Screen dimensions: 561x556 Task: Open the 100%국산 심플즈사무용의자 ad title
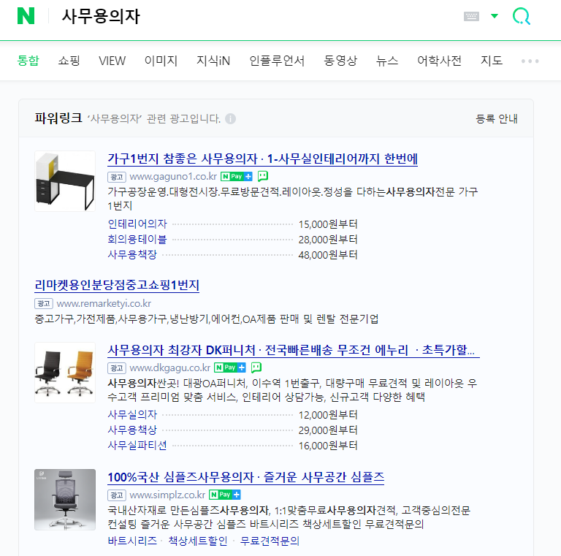(245, 477)
